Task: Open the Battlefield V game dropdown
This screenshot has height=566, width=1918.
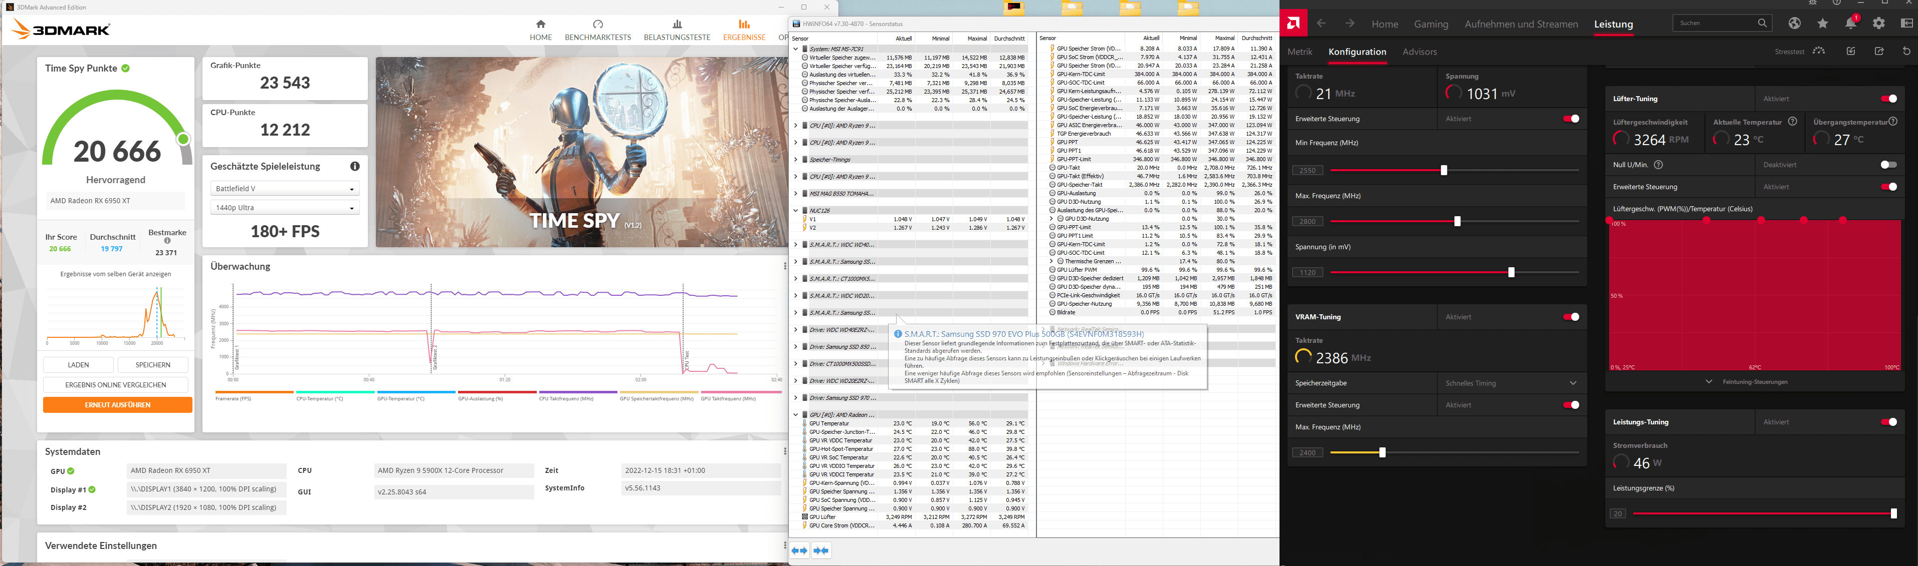Action: (x=285, y=189)
